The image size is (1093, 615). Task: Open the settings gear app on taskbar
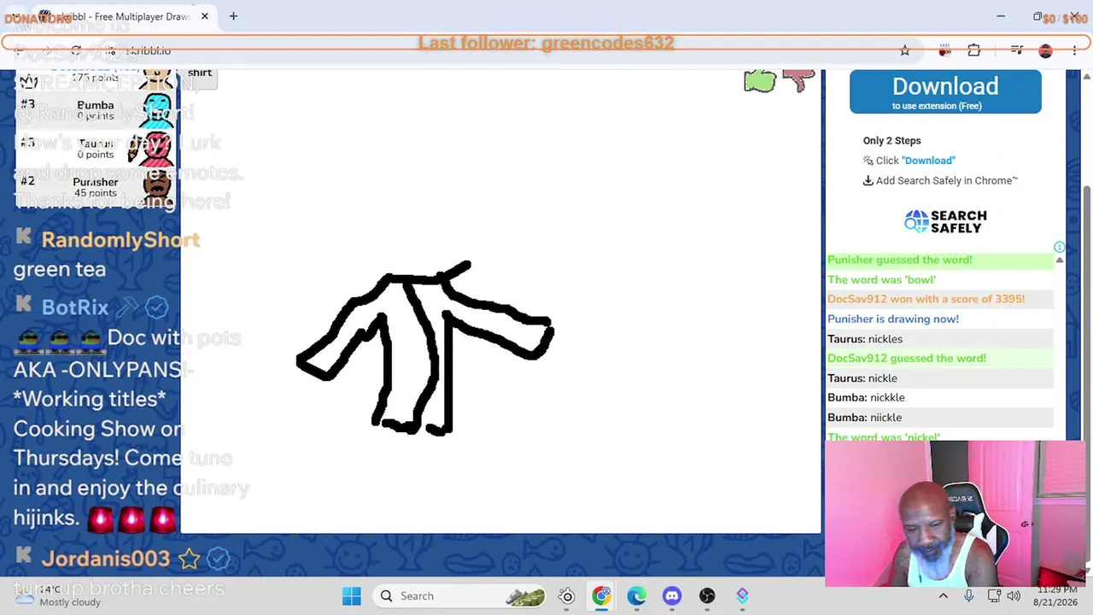pos(567,596)
